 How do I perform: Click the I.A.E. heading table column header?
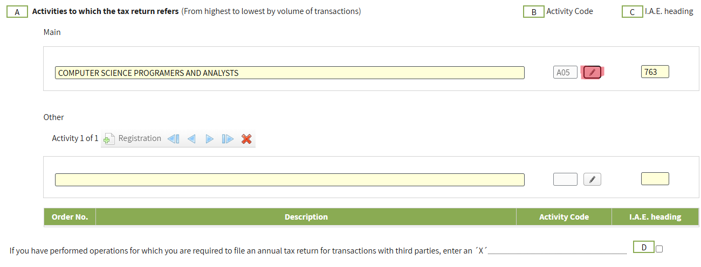pos(655,217)
